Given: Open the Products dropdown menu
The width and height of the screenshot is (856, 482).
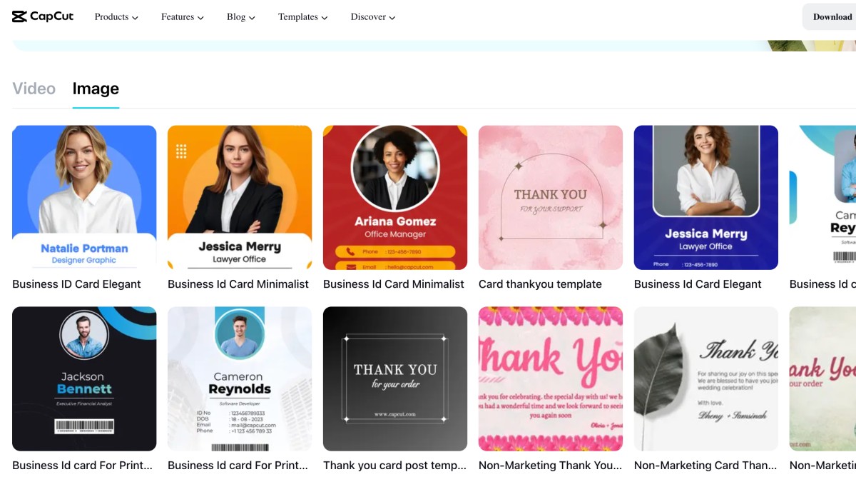Looking at the screenshot, I should click(x=116, y=17).
